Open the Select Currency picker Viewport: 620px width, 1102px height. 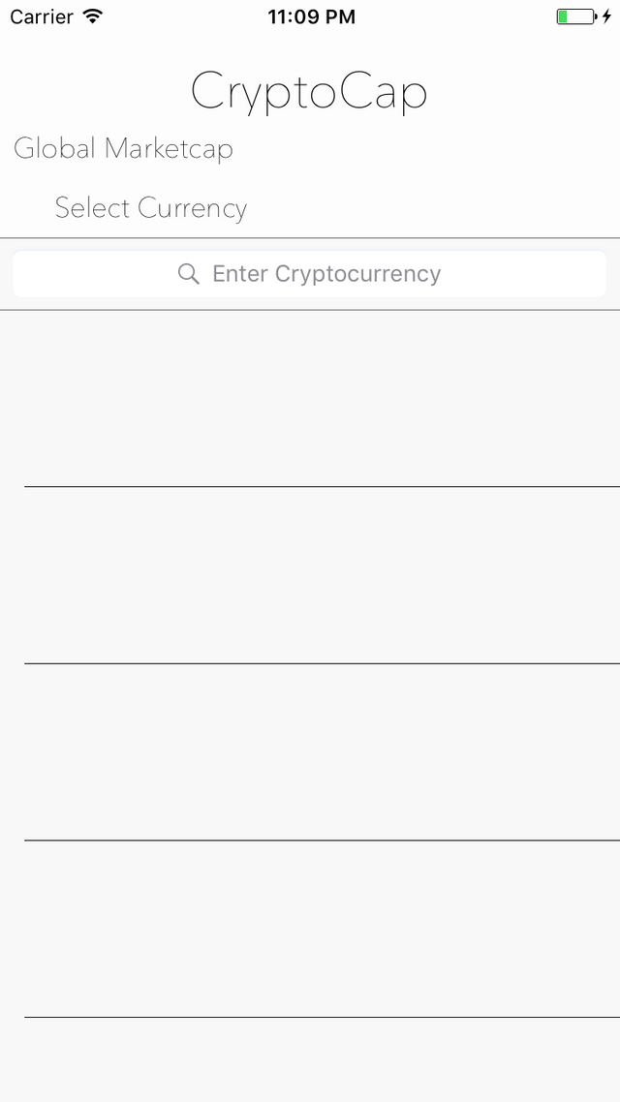click(x=151, y=208)
